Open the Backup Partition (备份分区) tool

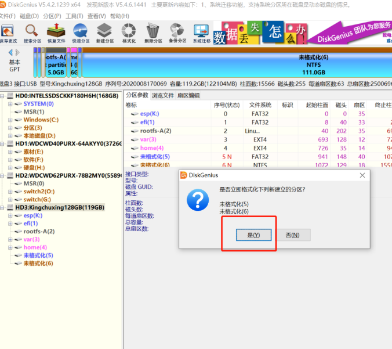point(177,33)
